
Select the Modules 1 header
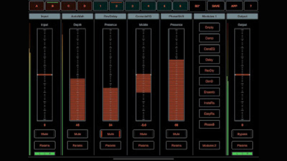(x=209, y=16)
